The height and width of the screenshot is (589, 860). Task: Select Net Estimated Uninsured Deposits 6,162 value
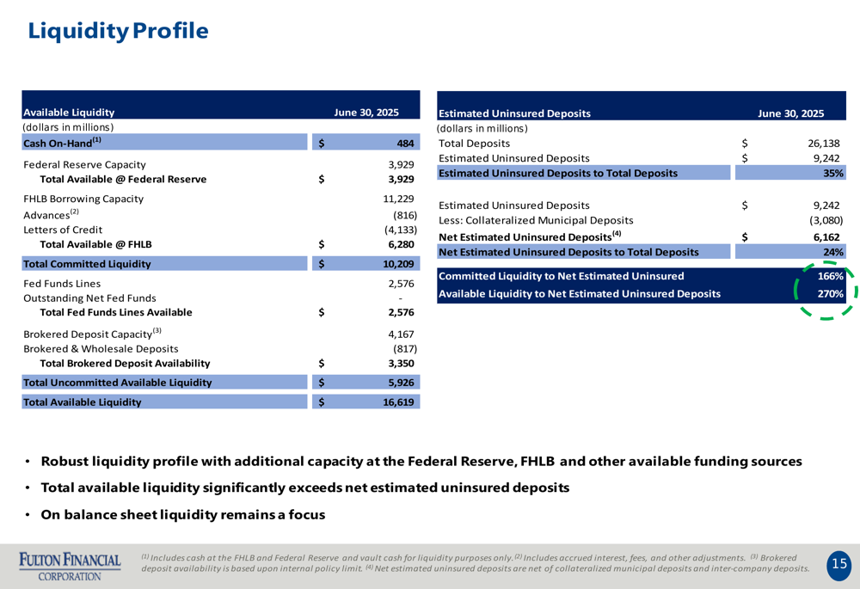pyautogui.click(x=826, y=237)
